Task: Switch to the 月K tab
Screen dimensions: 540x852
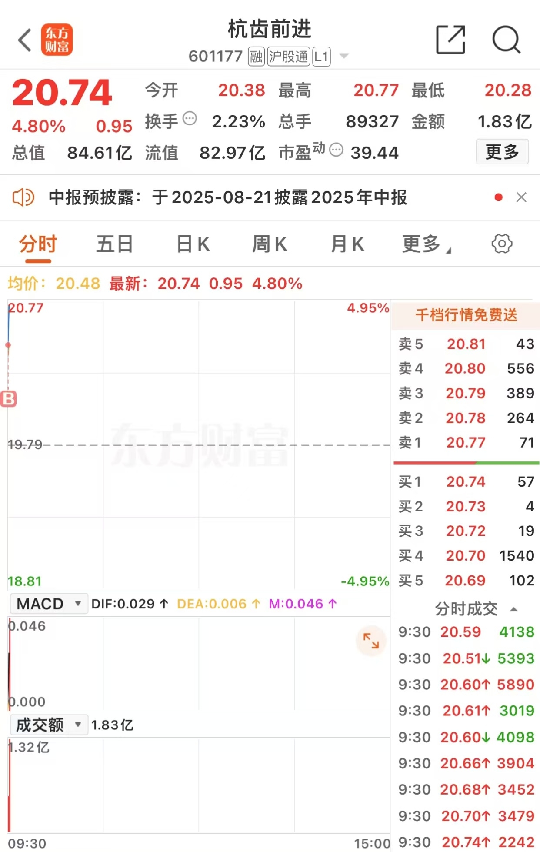Action: pos(347,244)
